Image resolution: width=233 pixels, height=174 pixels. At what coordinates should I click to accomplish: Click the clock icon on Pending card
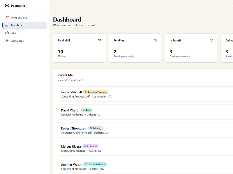coord(155,40)
